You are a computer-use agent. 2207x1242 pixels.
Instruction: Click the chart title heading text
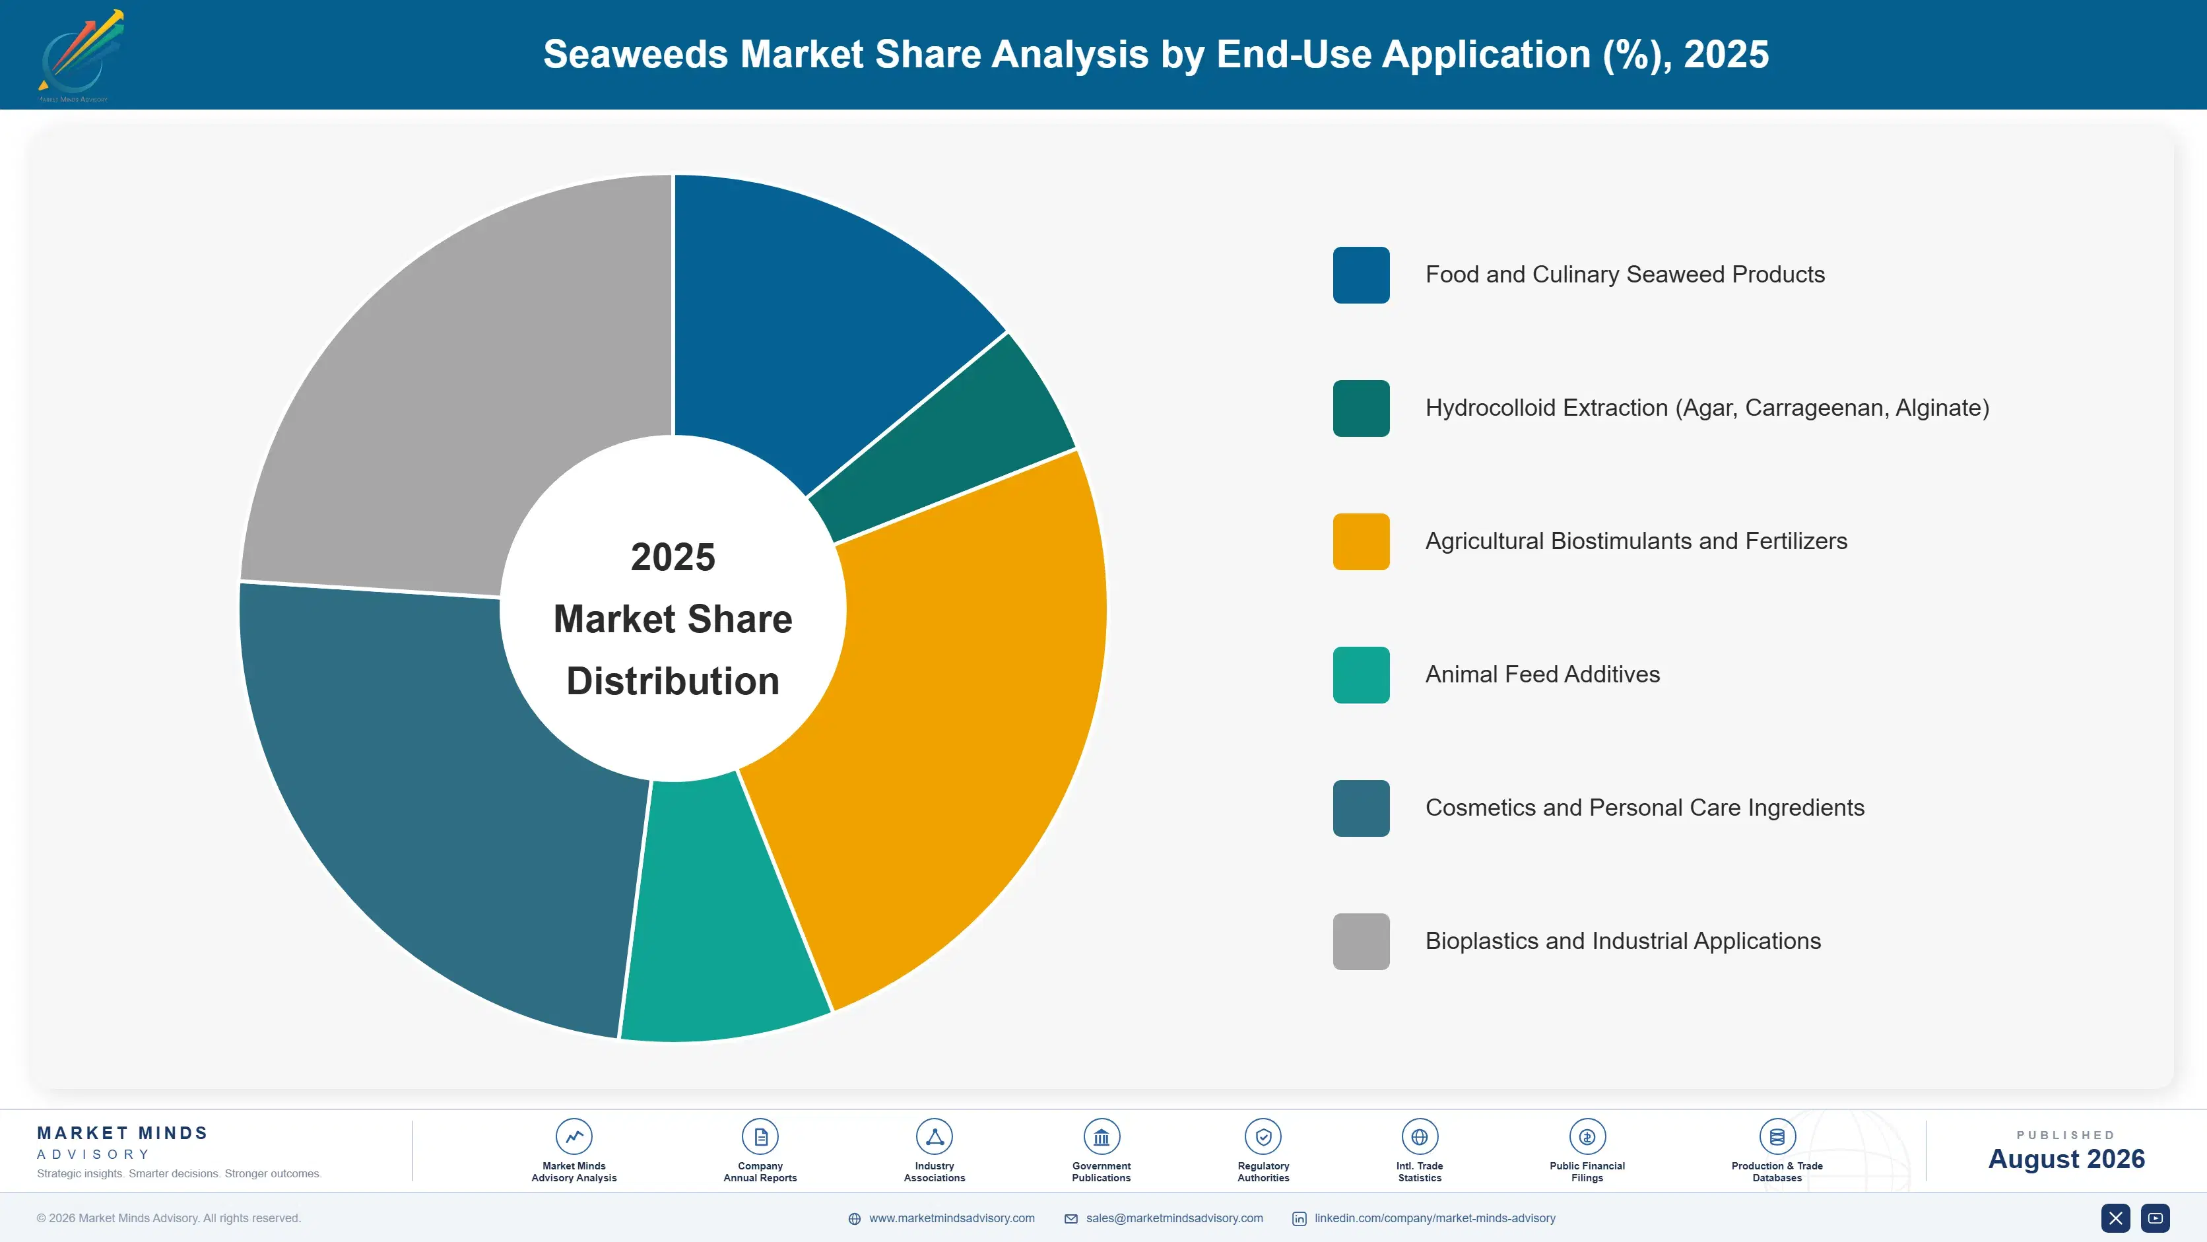point(1156,54)
